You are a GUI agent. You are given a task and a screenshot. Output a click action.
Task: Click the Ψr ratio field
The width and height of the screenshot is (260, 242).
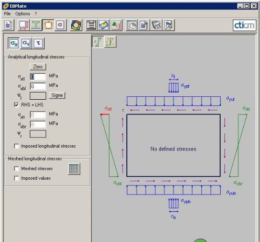[38, 134]
